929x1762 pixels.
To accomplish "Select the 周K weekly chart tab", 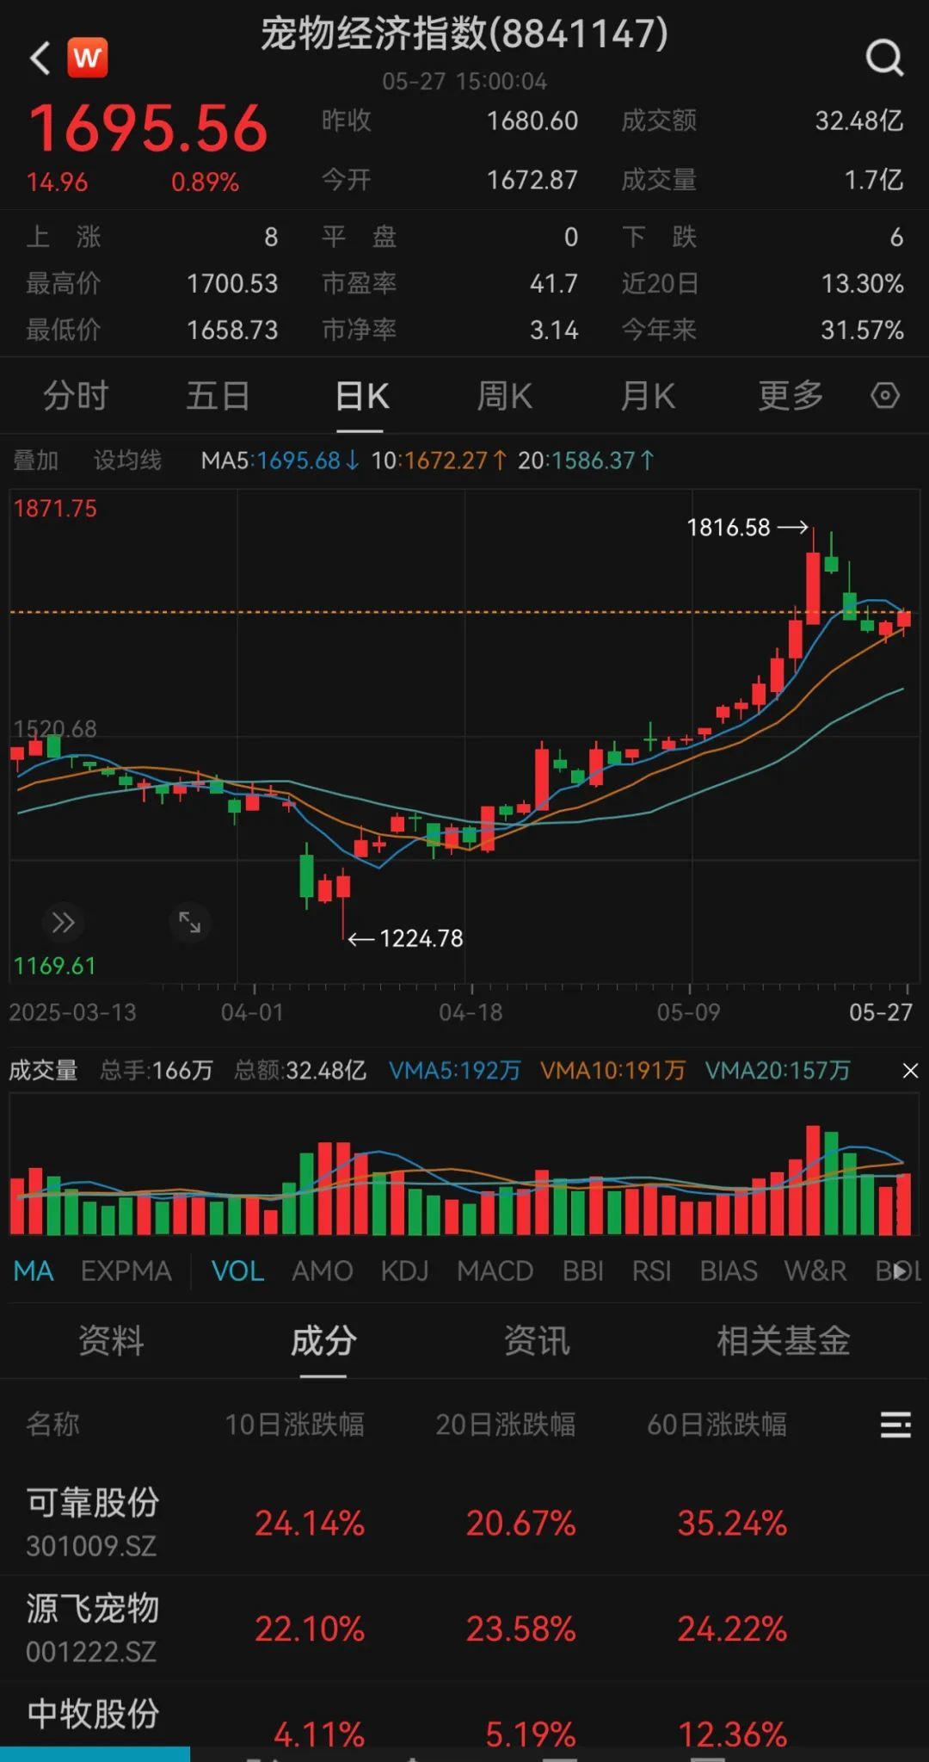I will pos(504,397).
